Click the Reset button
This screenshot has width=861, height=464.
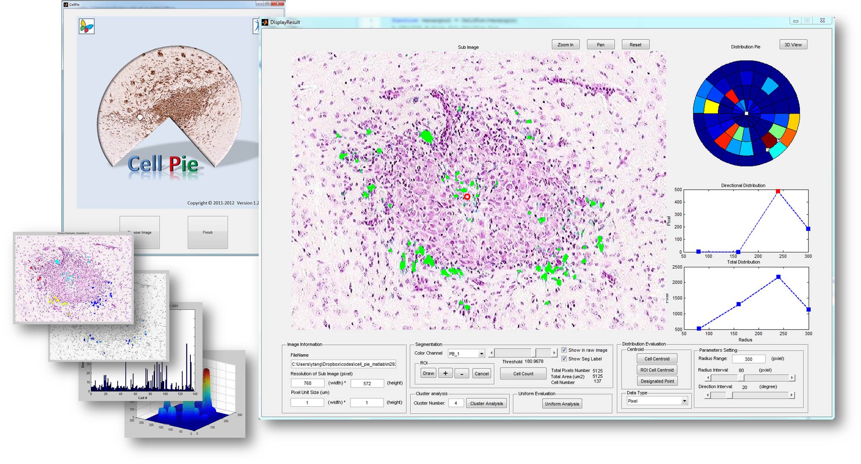tap(635, 44)
